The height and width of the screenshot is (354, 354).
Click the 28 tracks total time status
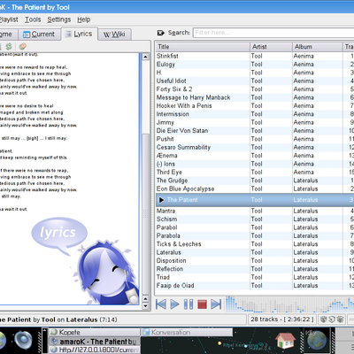pos(282,319)
